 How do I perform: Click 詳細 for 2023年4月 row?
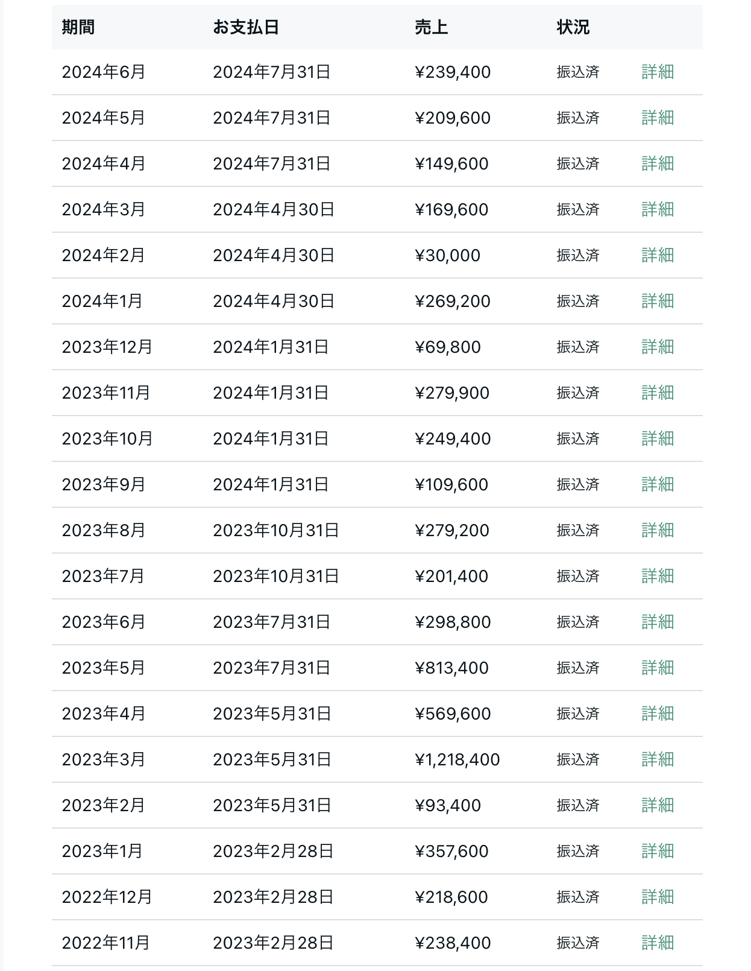click(x=658, y=713)
